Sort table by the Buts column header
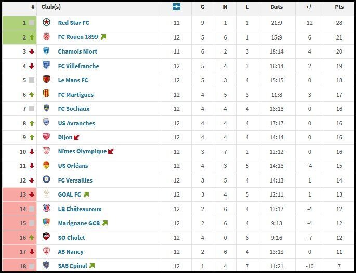The height and width of the screenshot is (273, 356). pos(276,7)
